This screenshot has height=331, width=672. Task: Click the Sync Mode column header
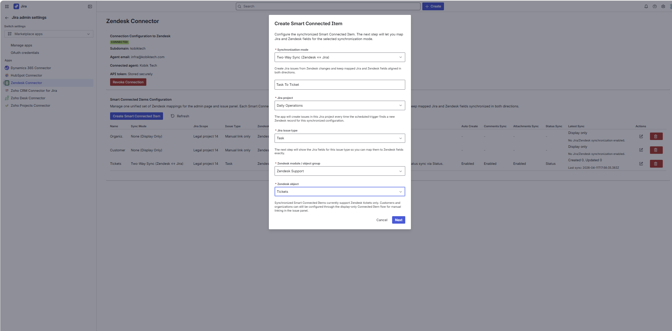(x=139, y=126)
